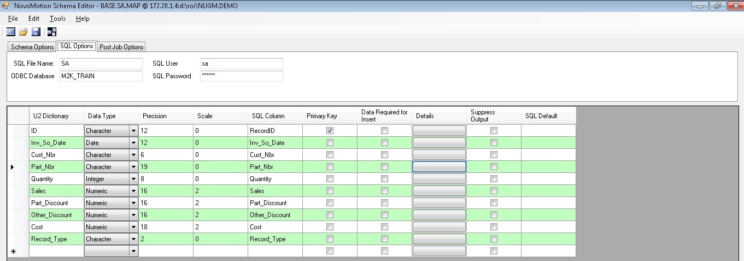744x261 pixels.
Task: Open Data Type dropdown for Record_Type
Action: click(133, 239)
